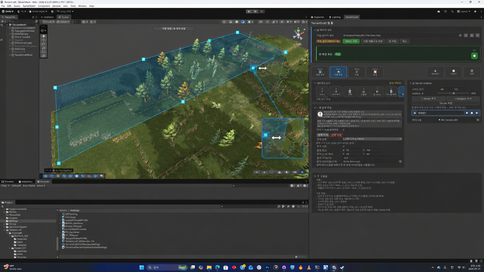
Task: Click the + Dungeon add button
Action: click(x=463, y=99)
